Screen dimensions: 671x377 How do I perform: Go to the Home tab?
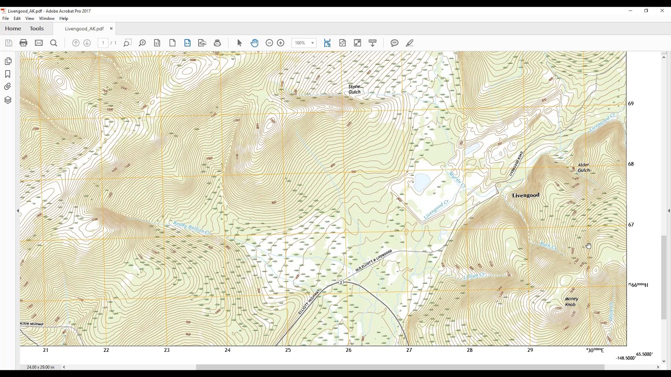click(13, 29)
